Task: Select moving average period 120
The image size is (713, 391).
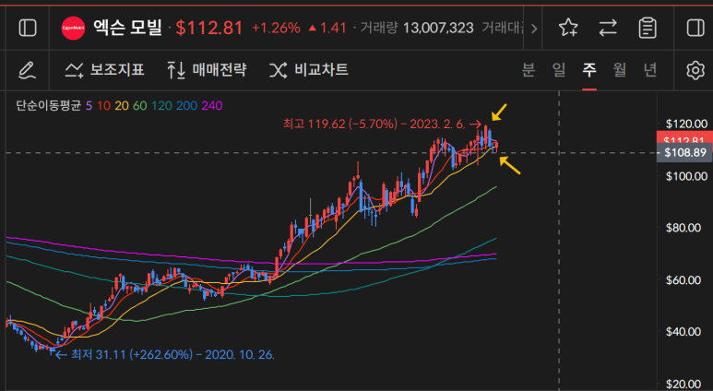Action: 161,105
